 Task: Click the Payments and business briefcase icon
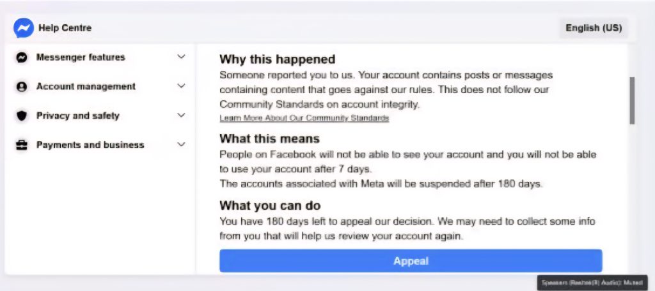22,145
